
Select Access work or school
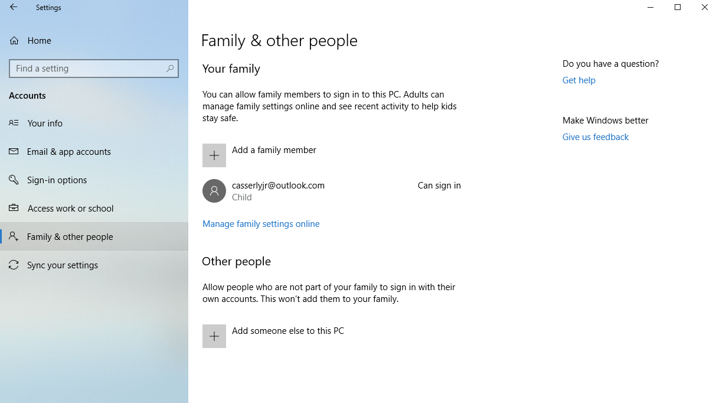[x=71, y=208]
